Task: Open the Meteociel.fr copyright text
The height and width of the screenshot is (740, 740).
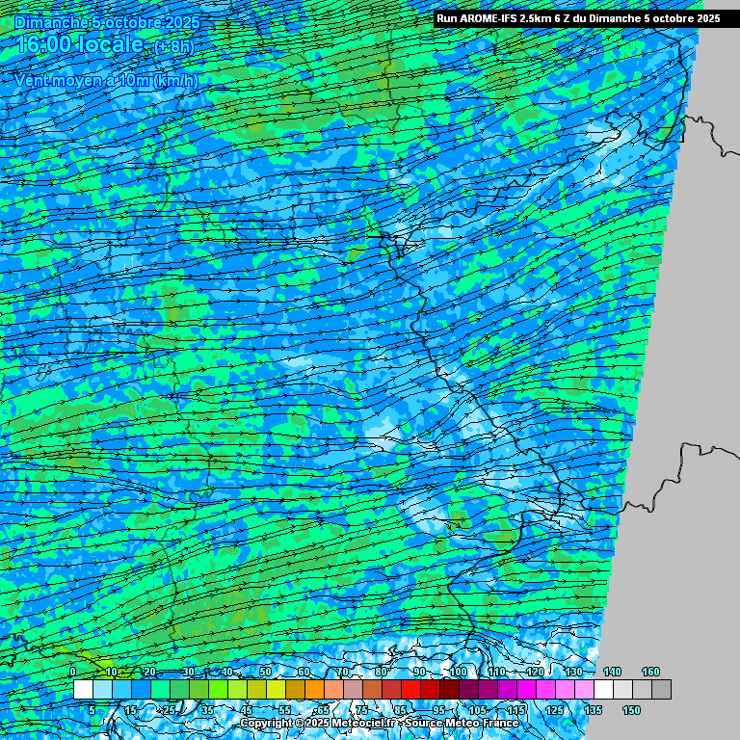Action: coord(318,723)
